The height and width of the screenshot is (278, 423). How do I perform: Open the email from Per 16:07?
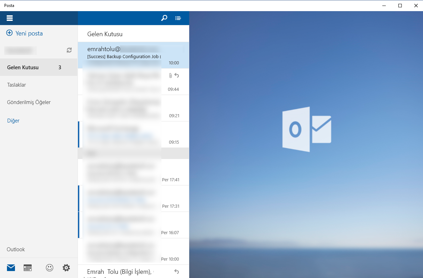coord(134,225)
